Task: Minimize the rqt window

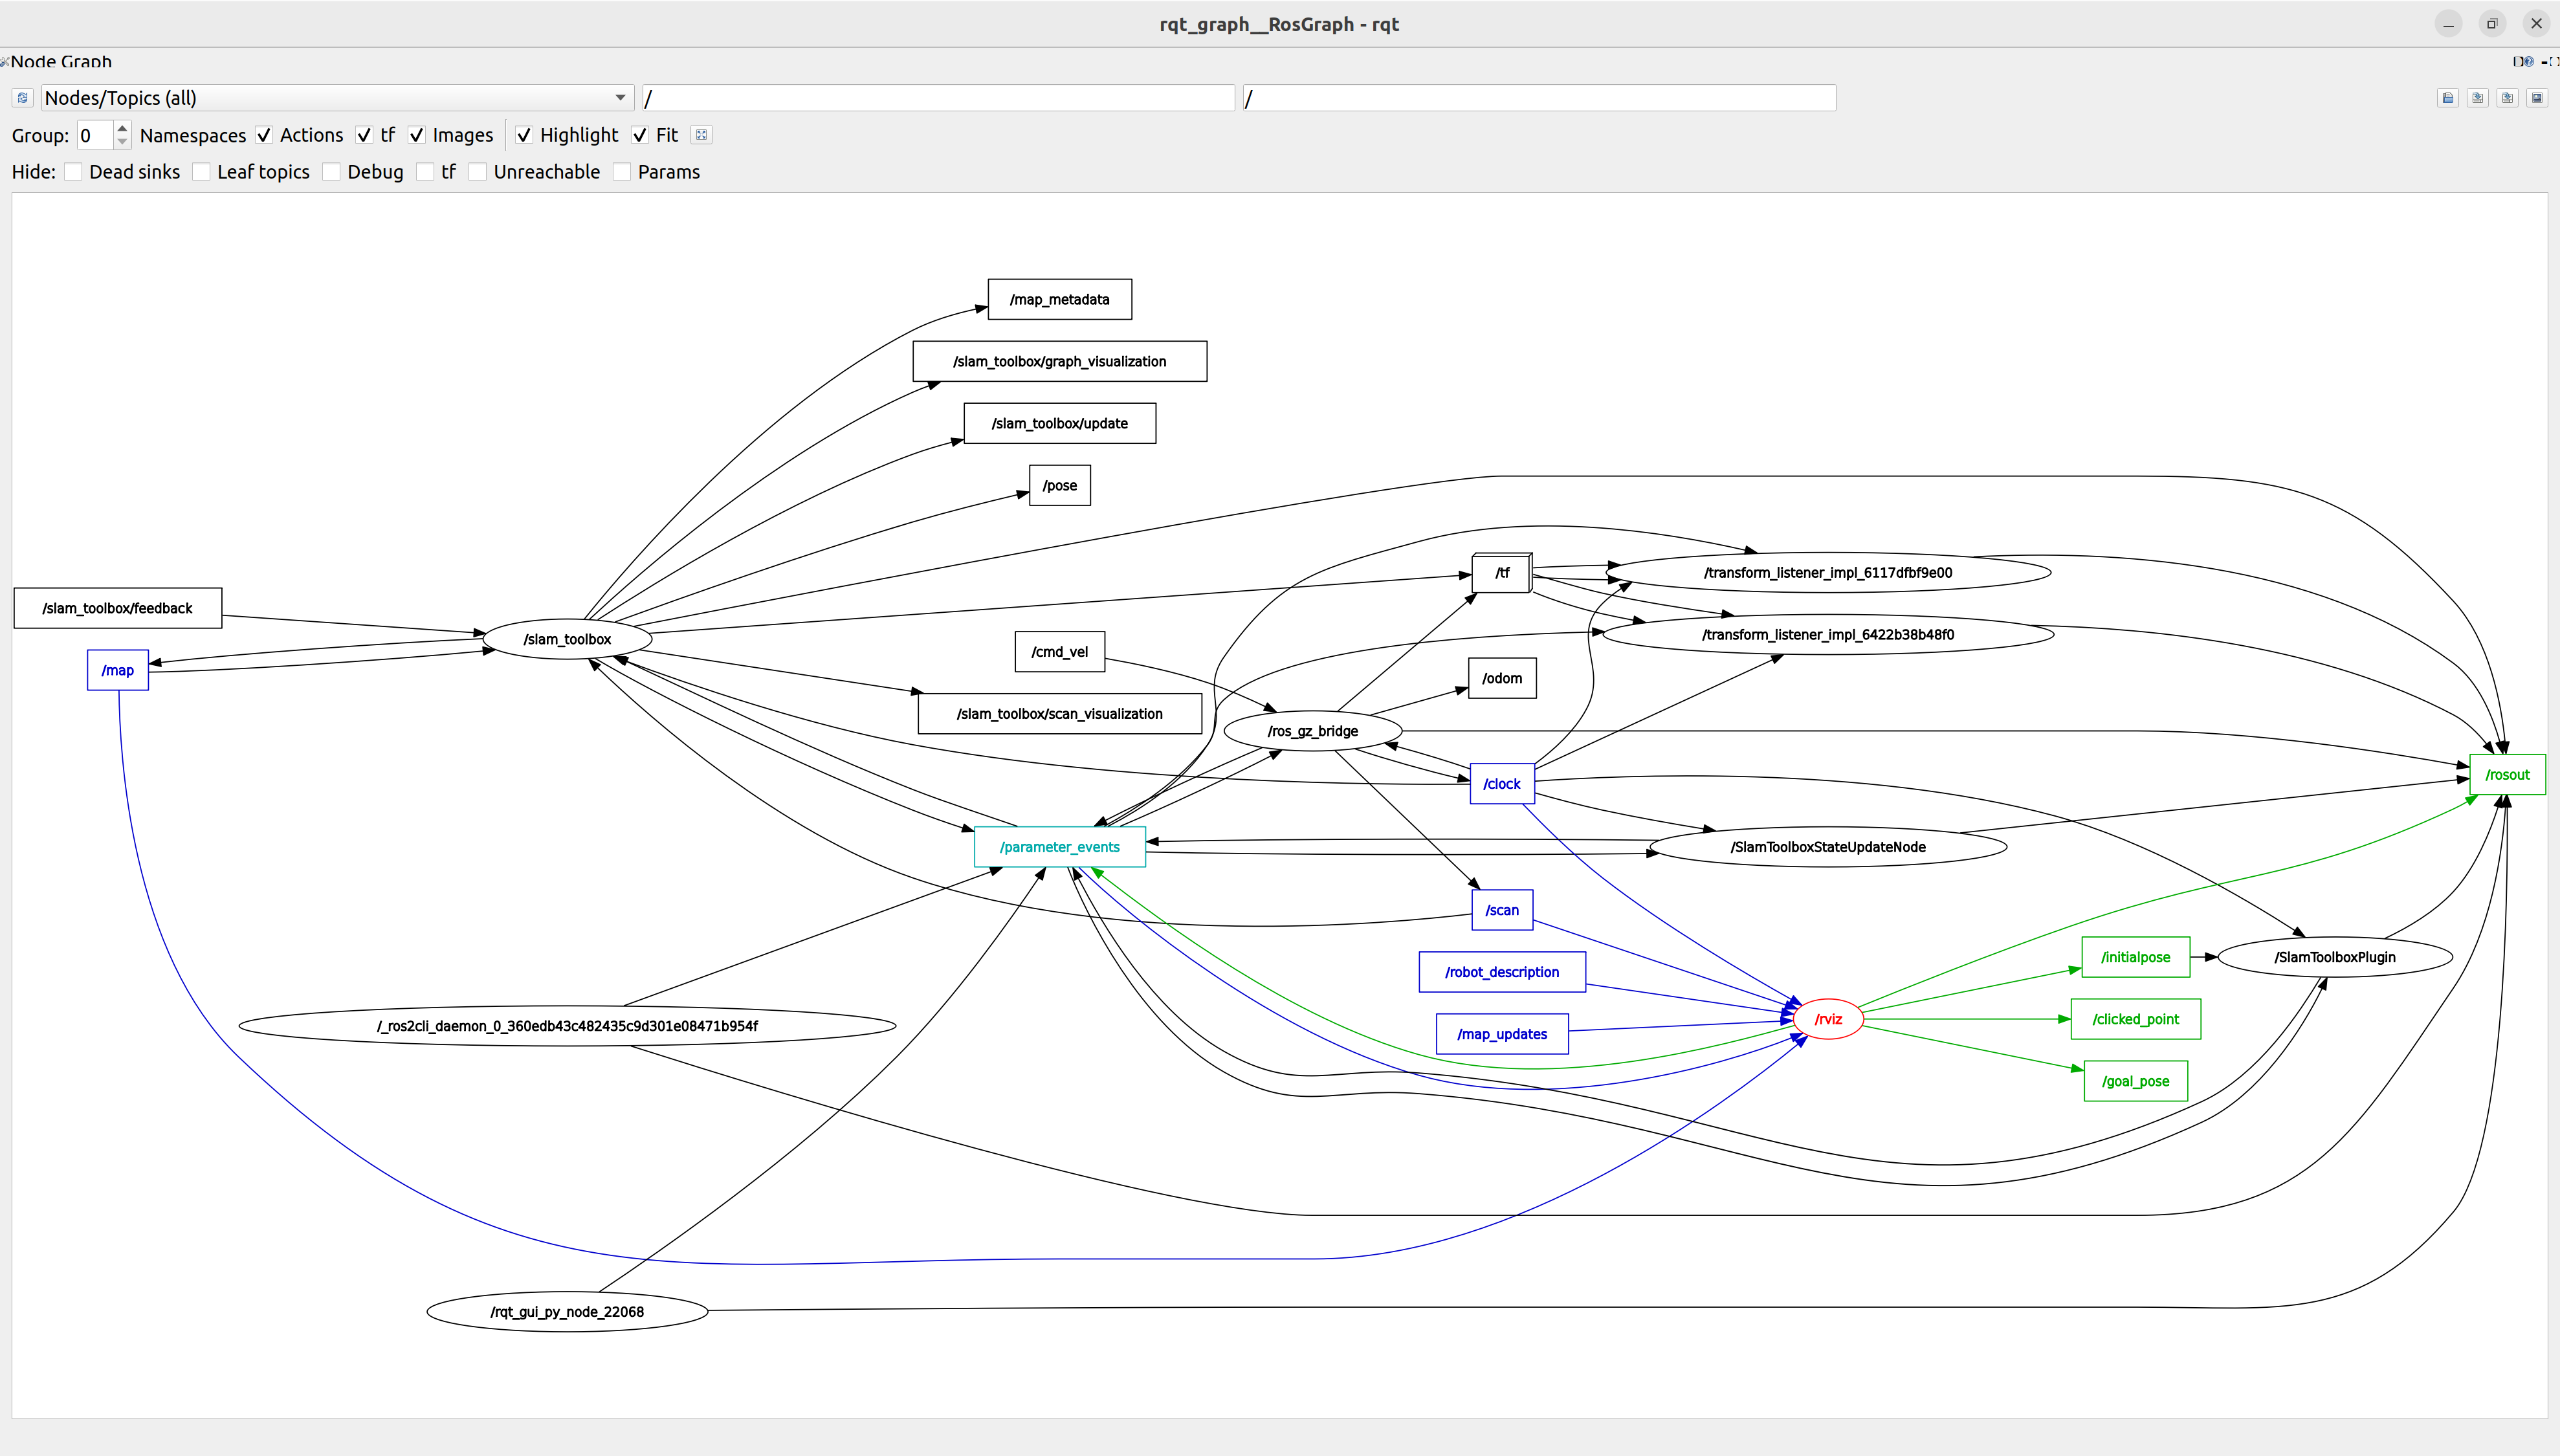Action: (2448, 24)
